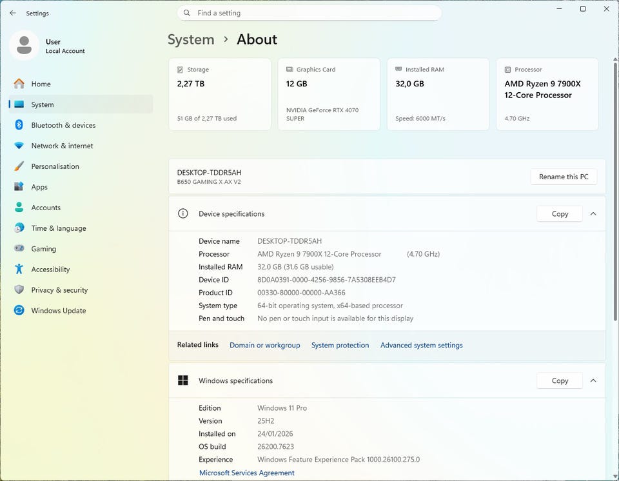Viewport: 619px width, 481px height.
Task: Click Rename this PC button
Action: coord(564,177)
